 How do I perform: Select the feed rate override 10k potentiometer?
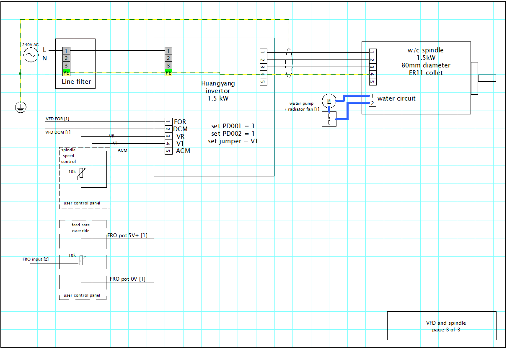[x=81, y=260]
